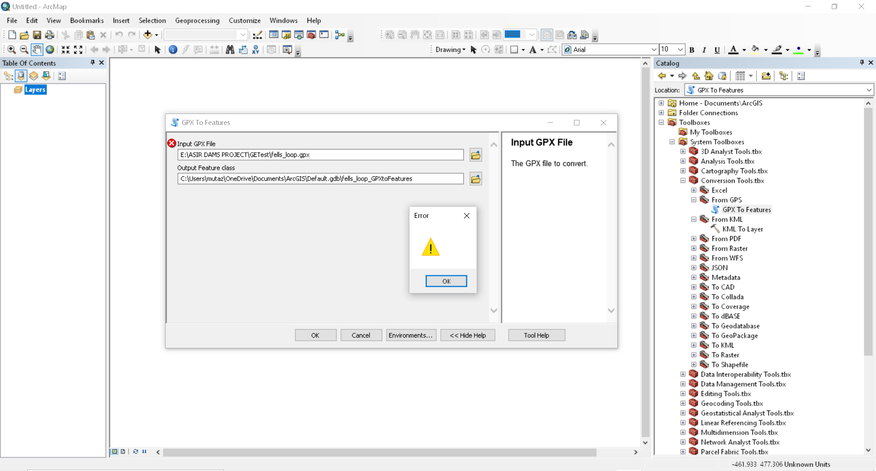Collapse the Conversion Tools.tbx toolbox

click(683, 181)
